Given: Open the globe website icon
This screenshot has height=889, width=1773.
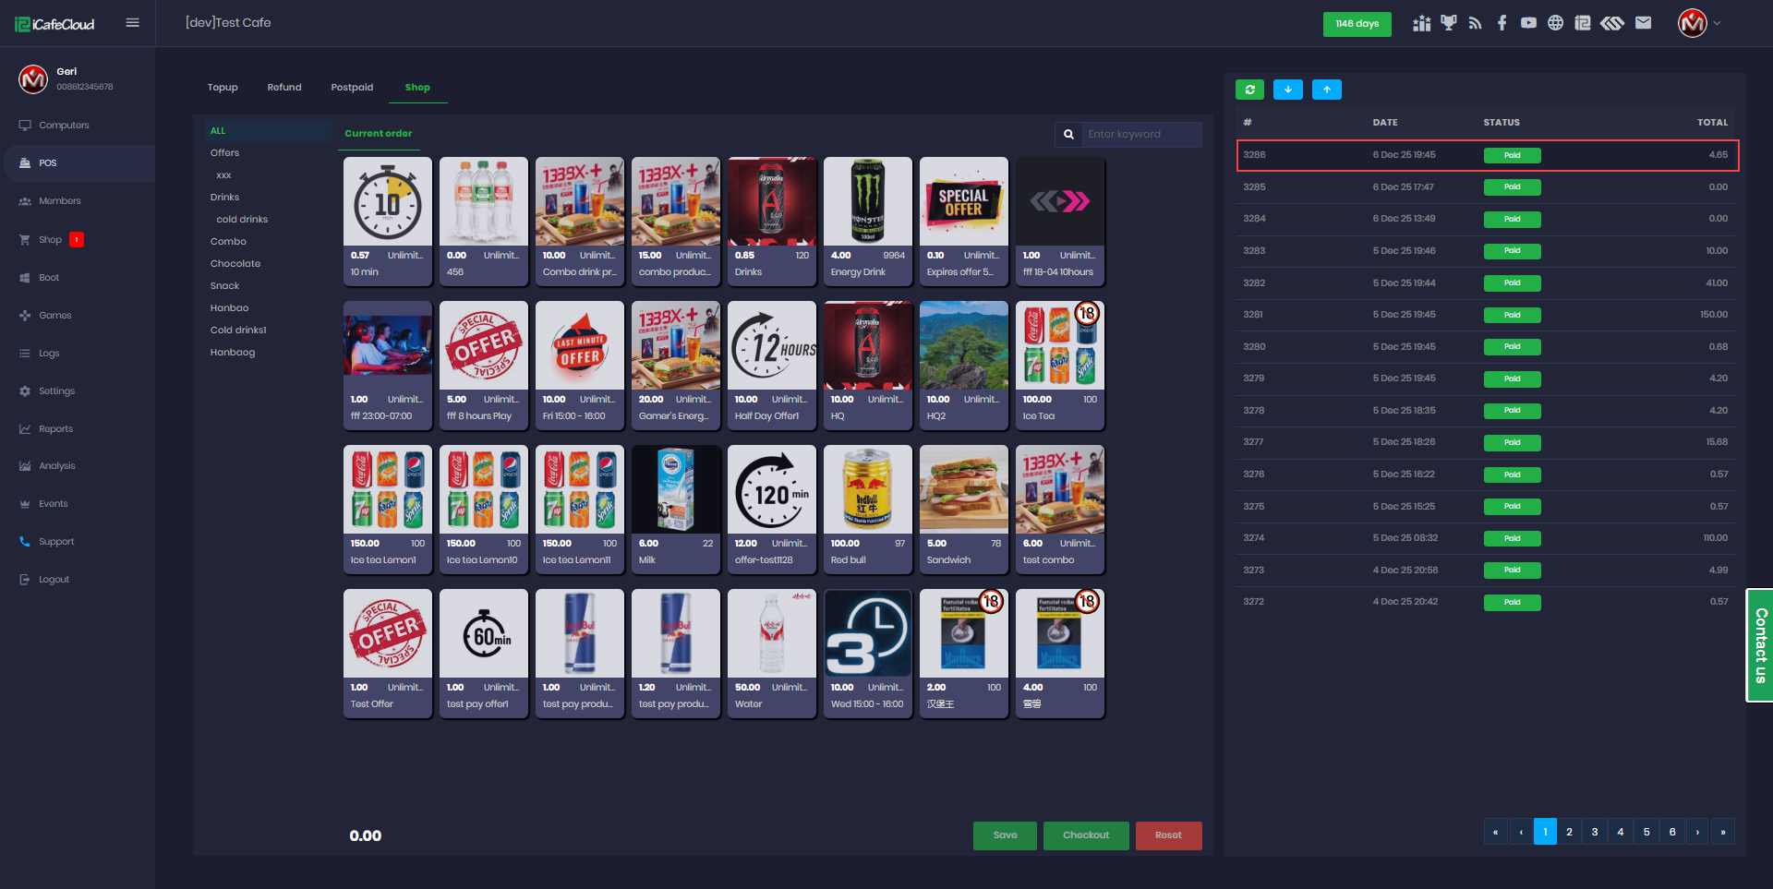Looking at the screenshot, I should [1556, 23].
